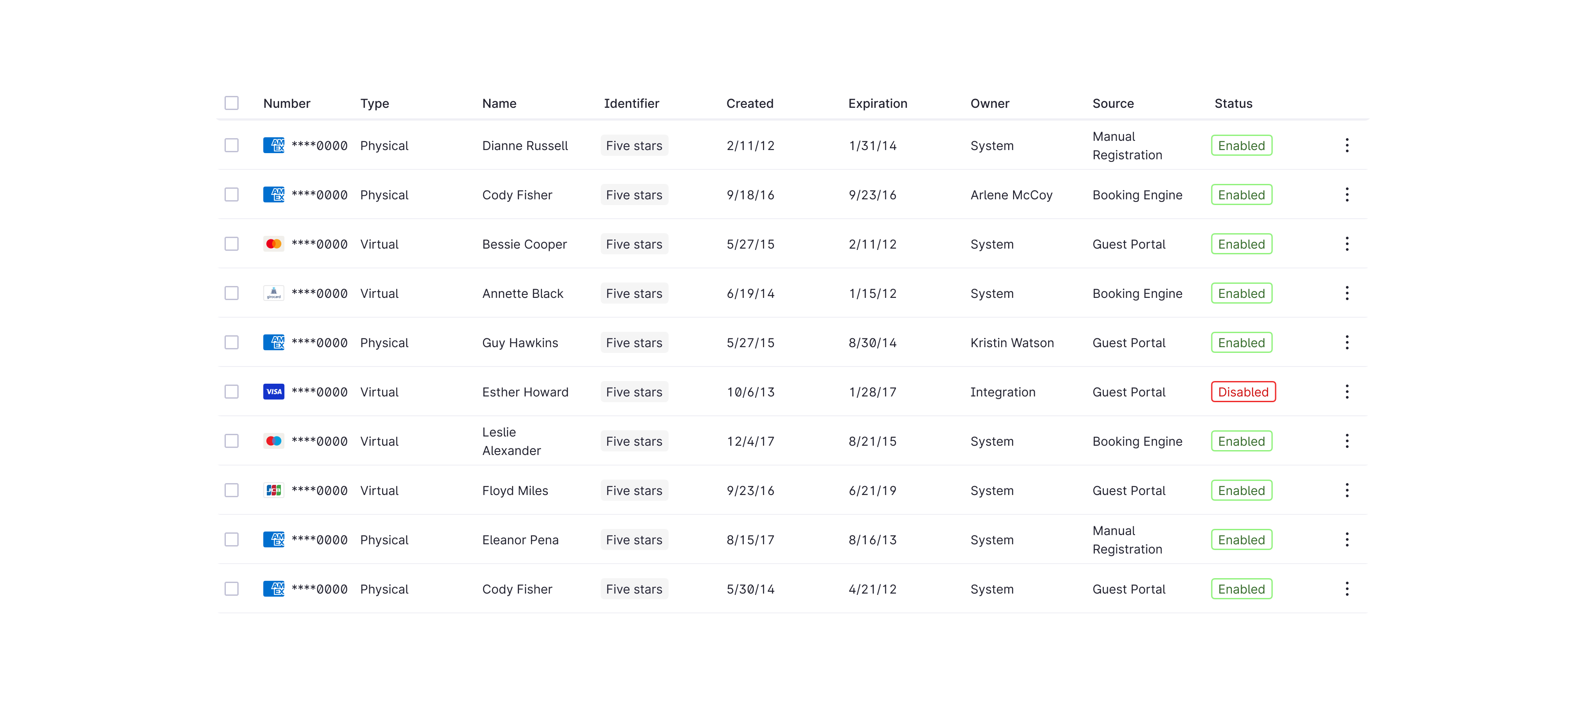Image resolution: width=1585 pixels, height=704 pixels.
Task: Sort by the Expiration column header
Action: pyautogui.click(x=877, y=103)
